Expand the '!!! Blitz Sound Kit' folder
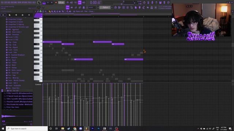The width and height of the screenshot is (234, 131). point(19,93)
